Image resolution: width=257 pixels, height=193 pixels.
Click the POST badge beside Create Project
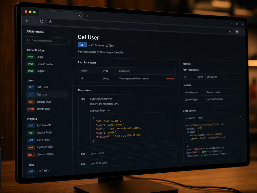[x=31, y=133]
